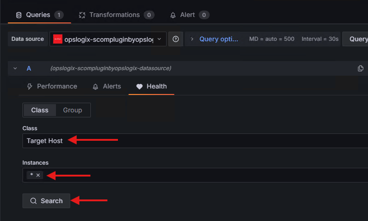Image resolution: width=368 pixels, height=221 pixels.
Task: Choose the Group radio option
Action: [x=72, y=110]
